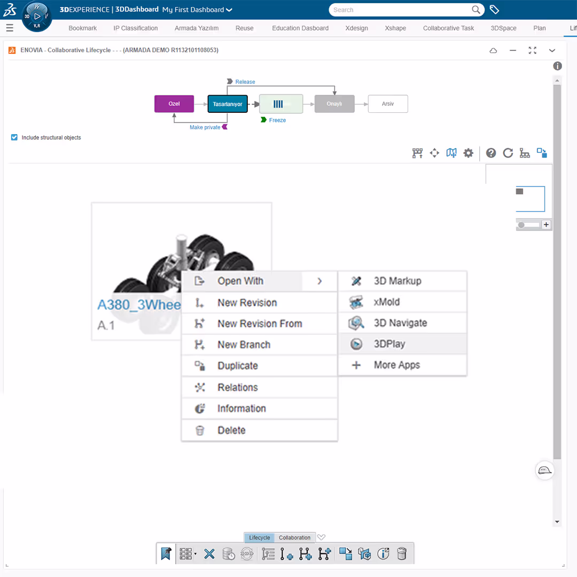
Task: Click the cloud icon in widget header
Action: point(493,50)
